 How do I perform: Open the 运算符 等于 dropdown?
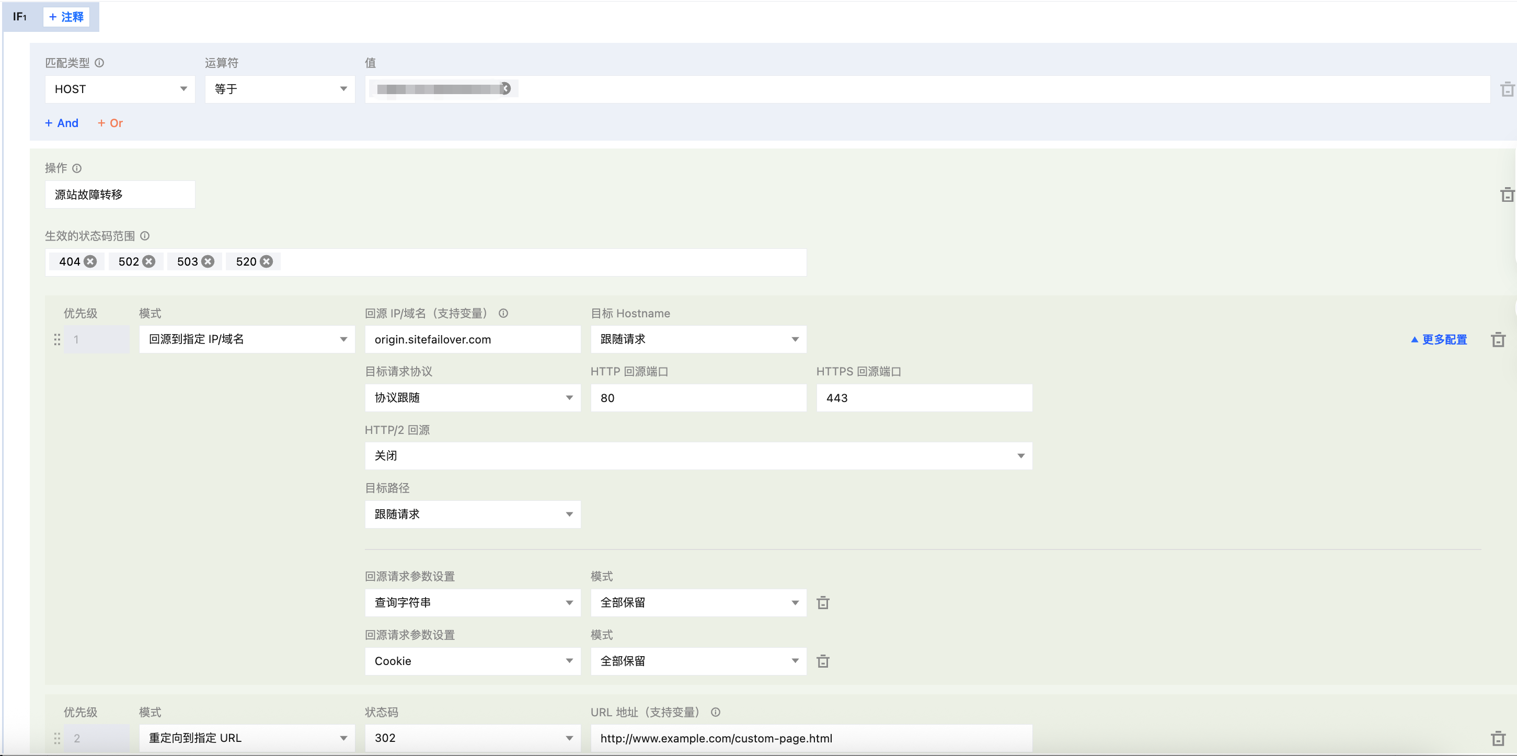click(280, 89)
